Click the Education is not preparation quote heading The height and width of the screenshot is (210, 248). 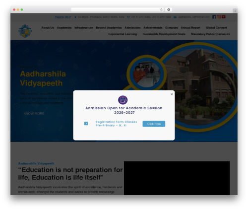(x=70, y=174)
